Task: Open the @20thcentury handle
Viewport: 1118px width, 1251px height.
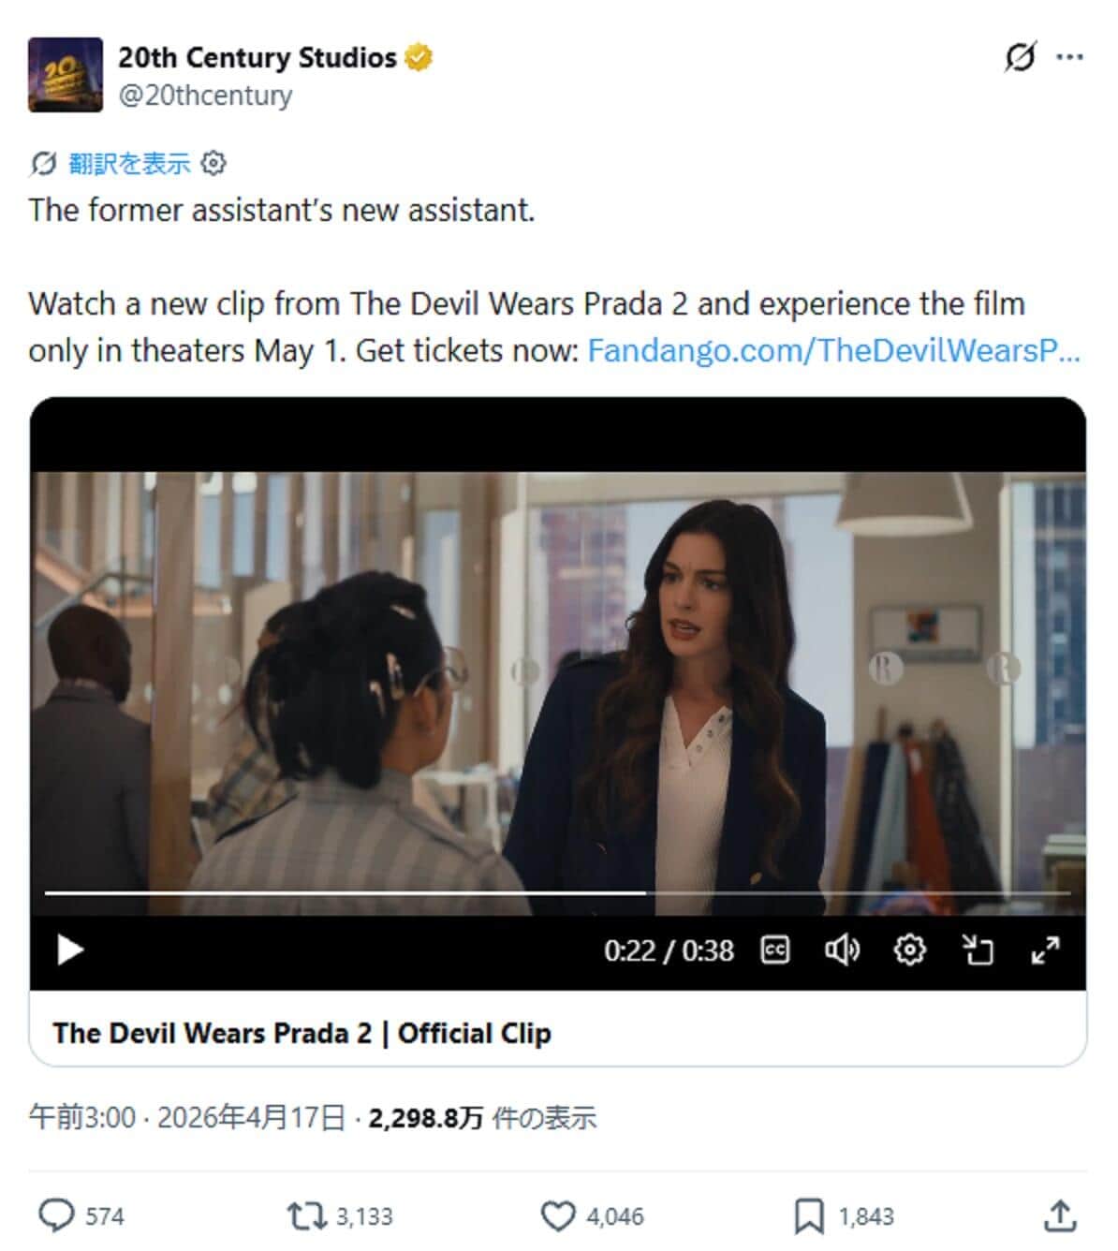Action: [x=205, y=96]
